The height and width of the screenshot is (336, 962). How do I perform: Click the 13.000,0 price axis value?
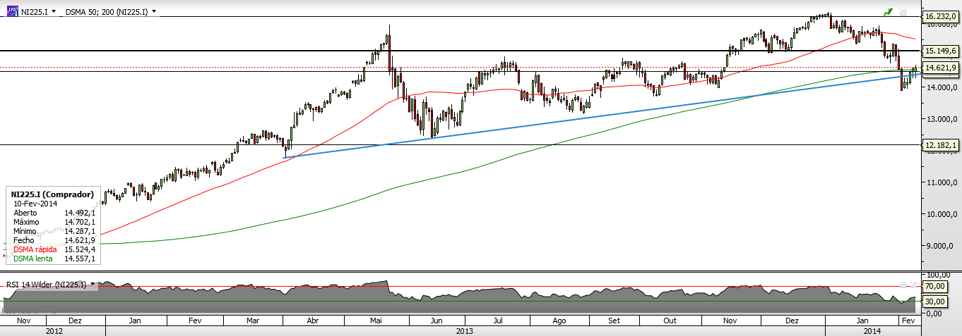[x=940, y=119]
